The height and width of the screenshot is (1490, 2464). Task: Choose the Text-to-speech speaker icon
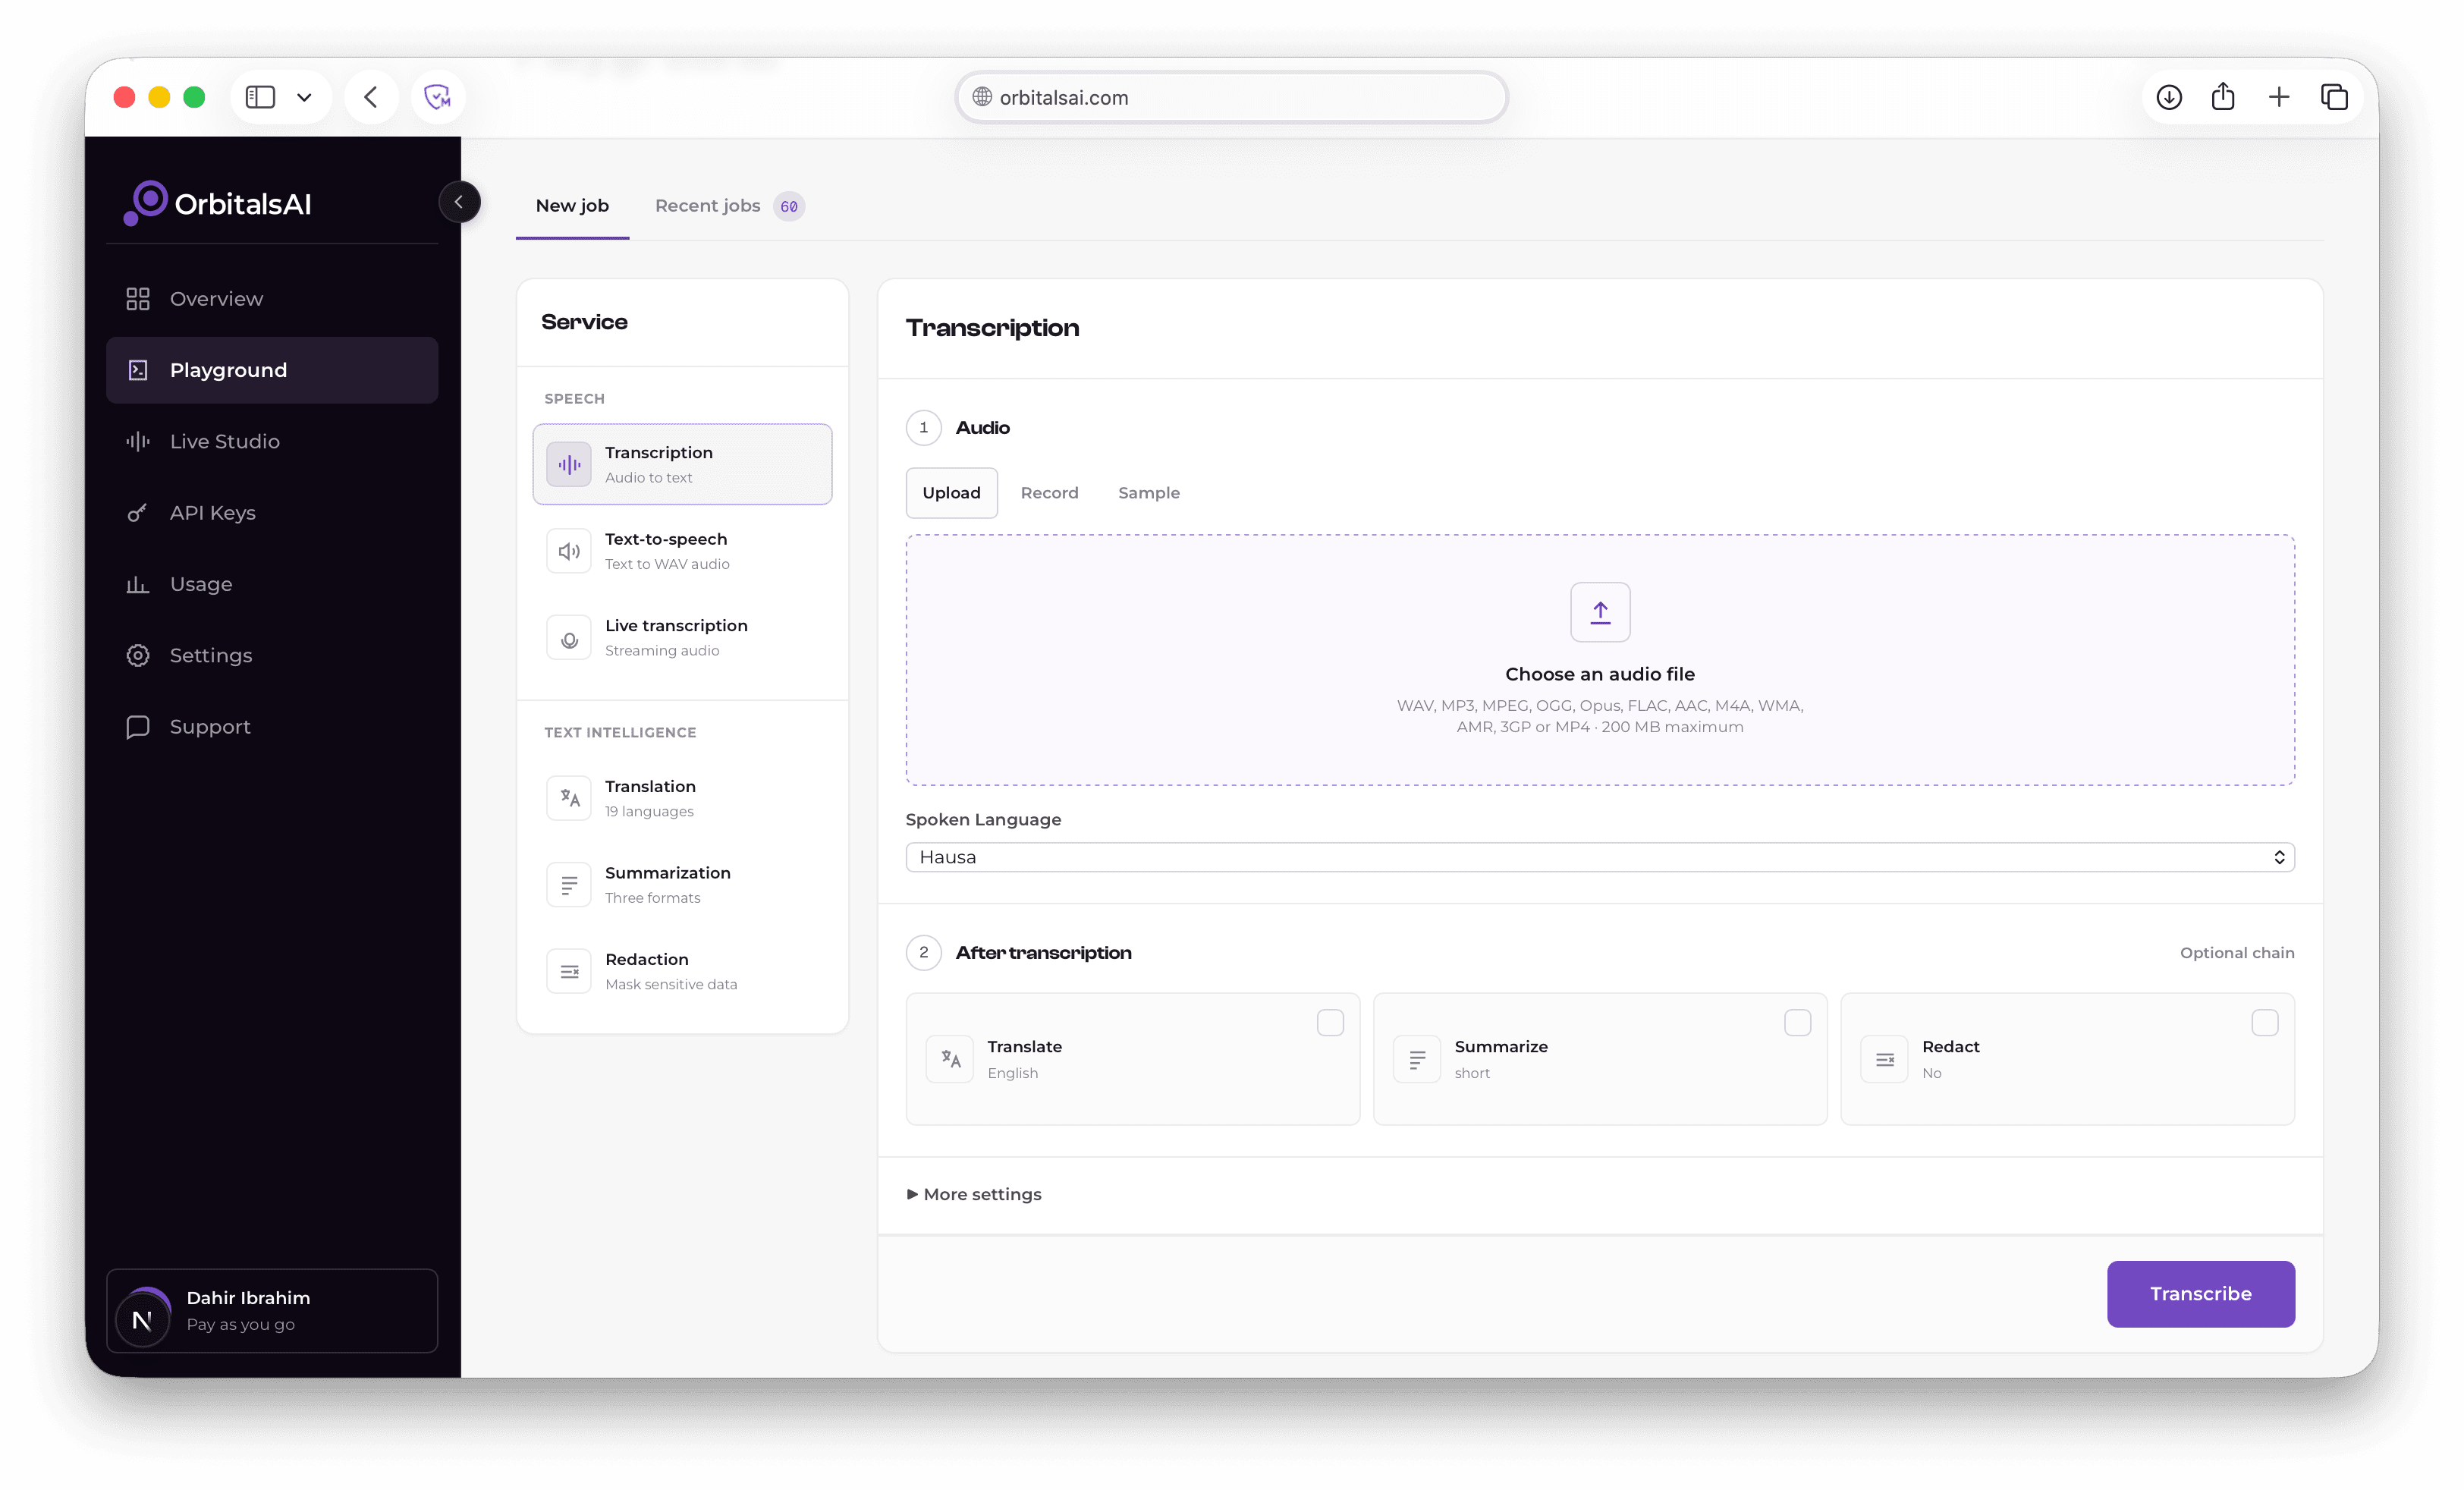569,551
